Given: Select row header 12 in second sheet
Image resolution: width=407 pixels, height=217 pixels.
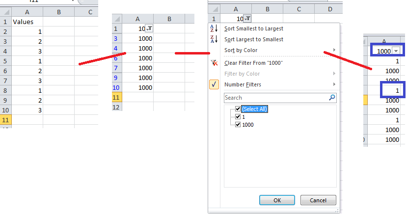Looking at the screenshot, I should [117, 107].
